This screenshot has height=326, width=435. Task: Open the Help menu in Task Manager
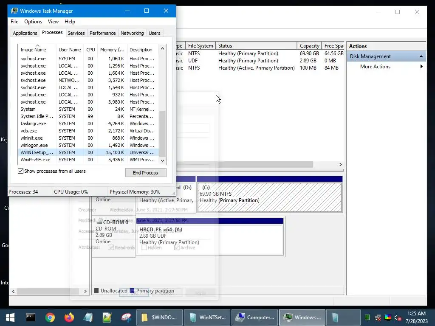coord(70,22)
